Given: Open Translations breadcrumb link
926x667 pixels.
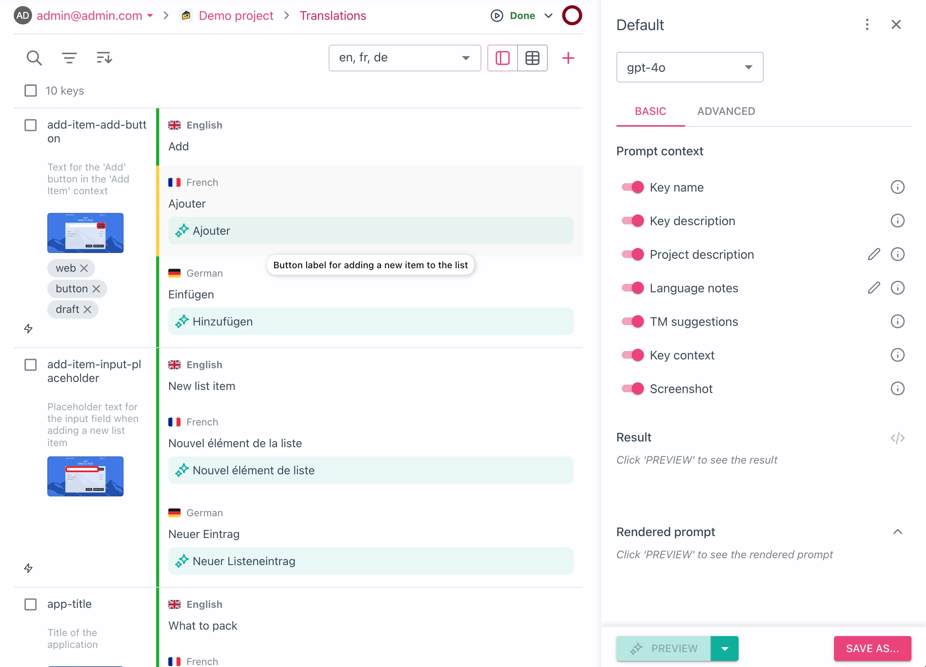Looking at the screenshot, I should (x=333, y=16).
